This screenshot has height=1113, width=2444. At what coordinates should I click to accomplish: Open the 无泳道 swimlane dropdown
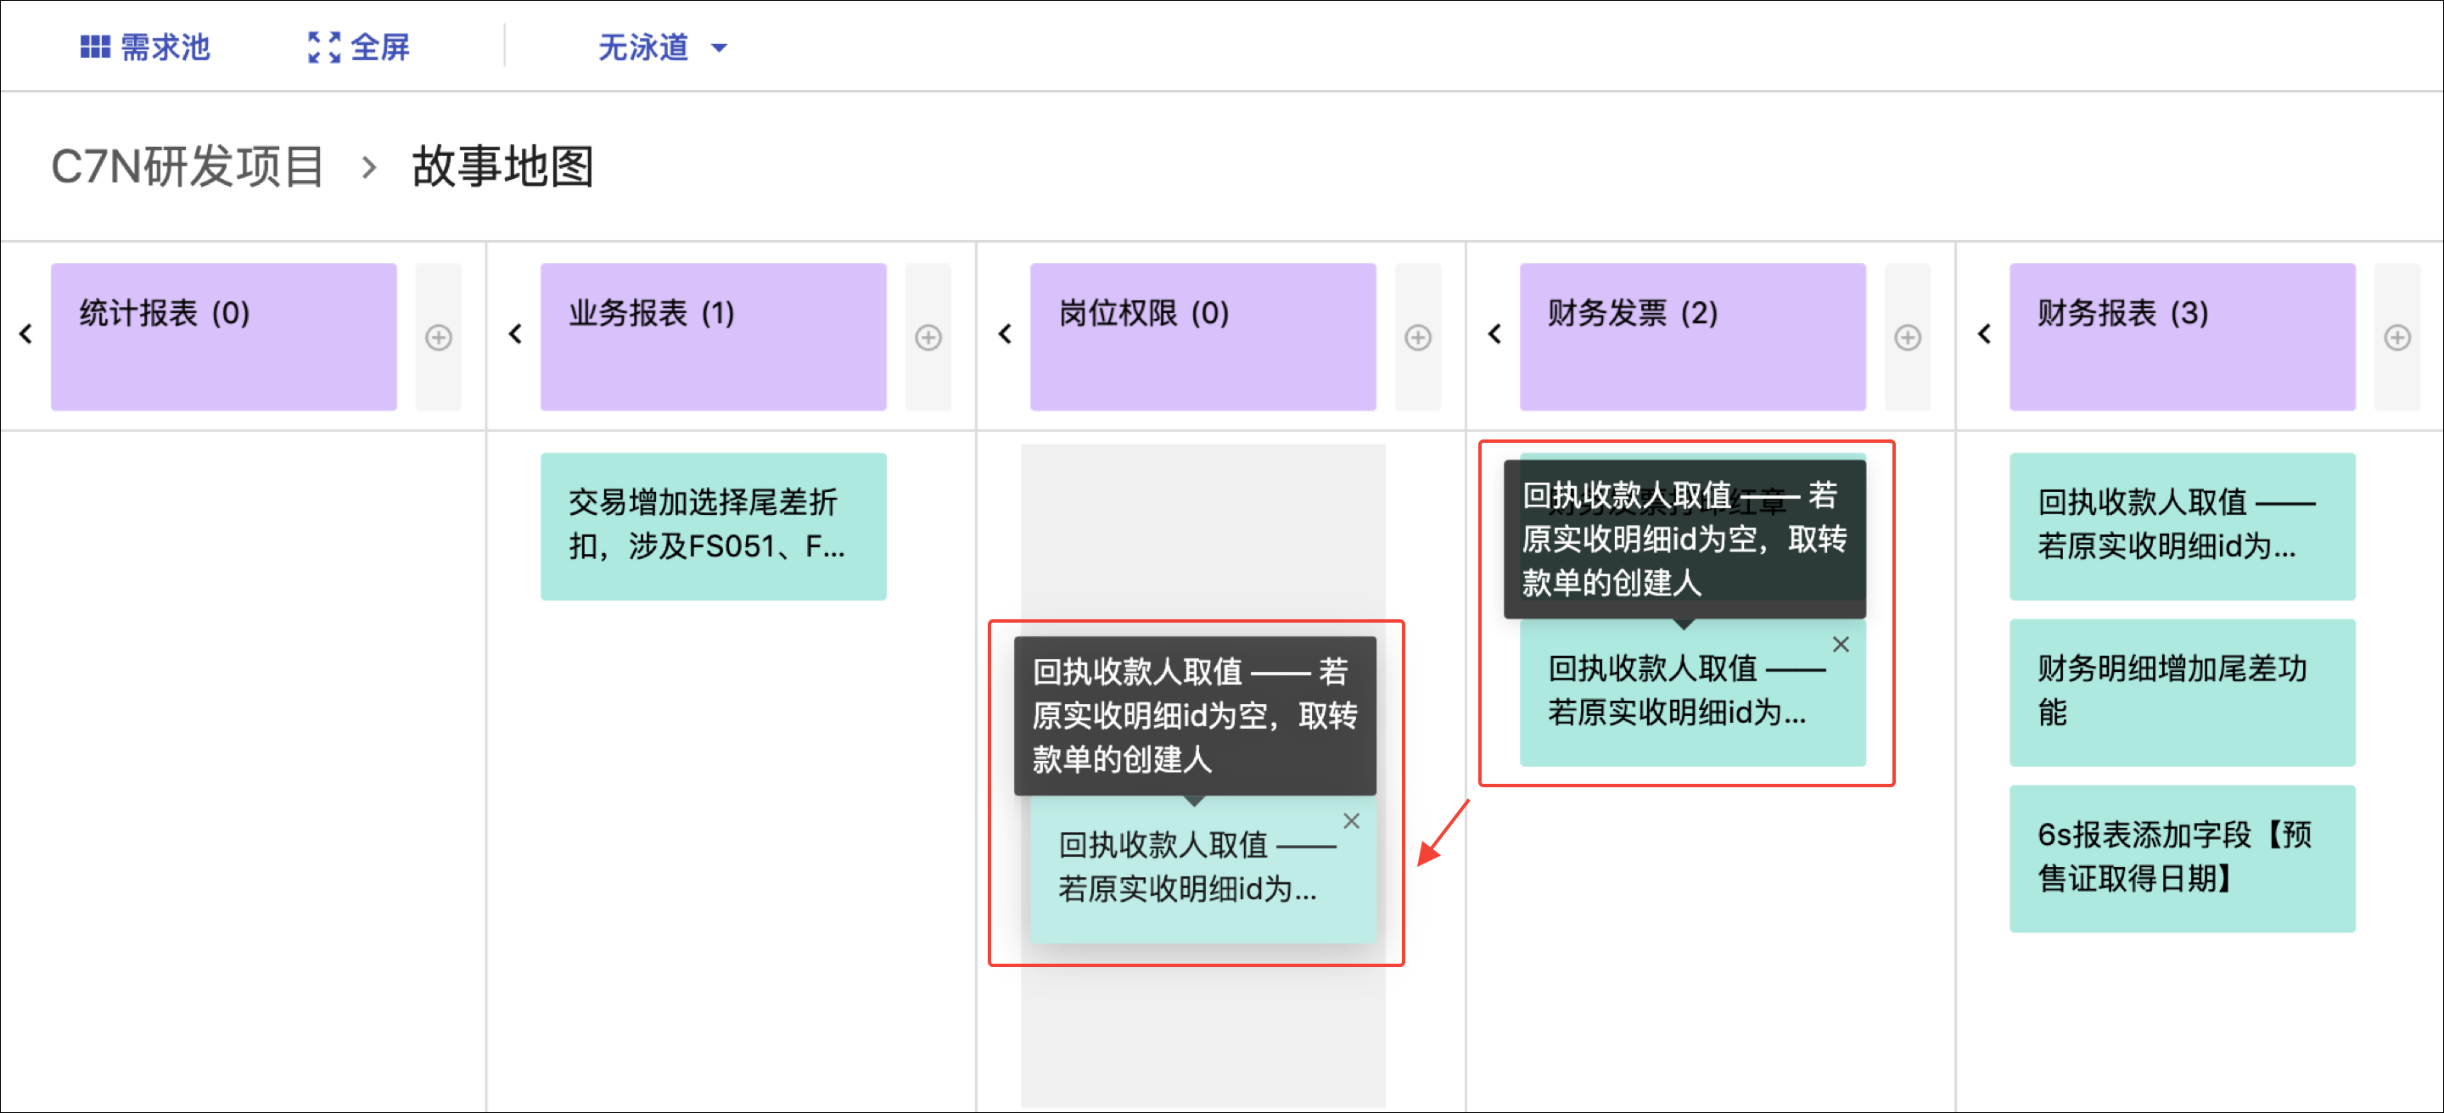click(662, 47)
